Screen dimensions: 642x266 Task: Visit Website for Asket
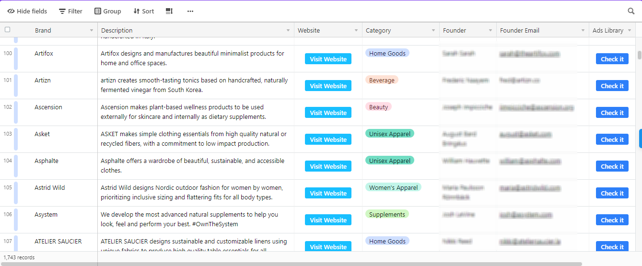328,139
